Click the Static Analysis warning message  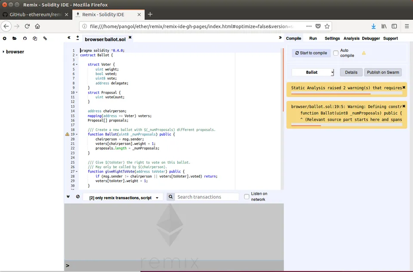tap(346, 88)
